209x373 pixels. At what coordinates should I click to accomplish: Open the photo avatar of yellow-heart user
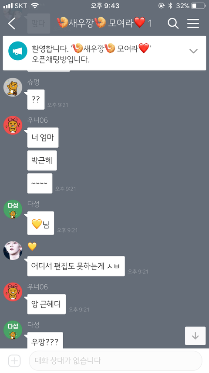tap(13, 251)
